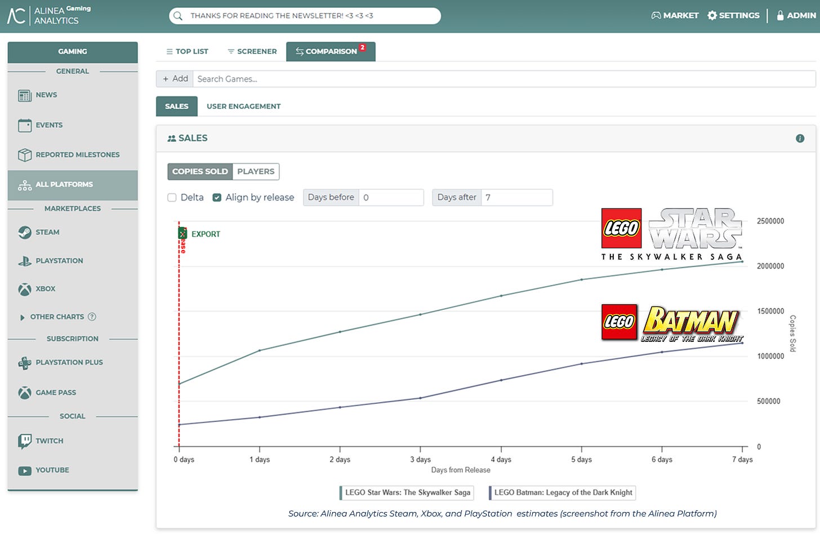
Task: Open the Admin link
Action: point(796,16)
